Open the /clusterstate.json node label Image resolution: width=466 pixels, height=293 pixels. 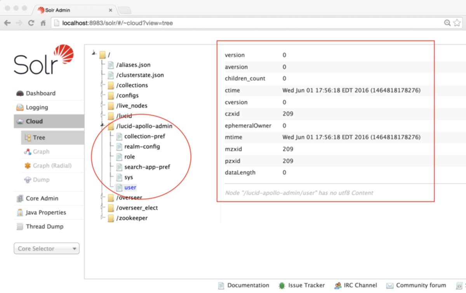(140, 75)
